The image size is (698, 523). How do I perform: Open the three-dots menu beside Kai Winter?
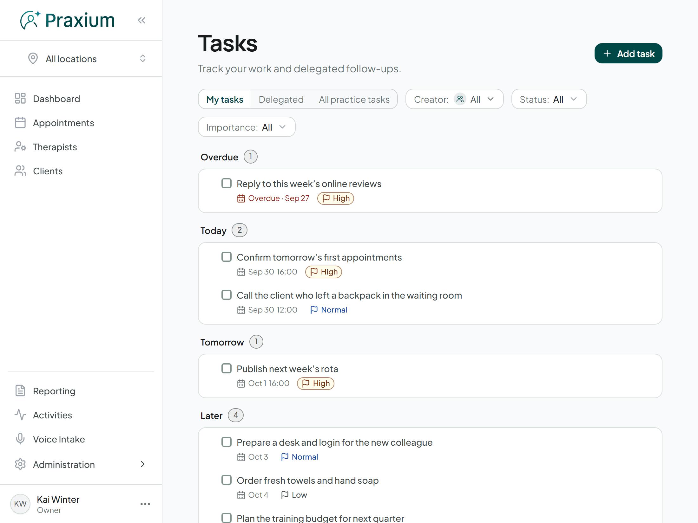[145, 504]
